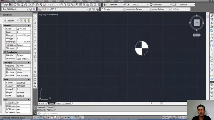Image resolution: width=214 pixels, height=120 pixels.
Task: Select the Hatch tool
Action: (35, 68)
